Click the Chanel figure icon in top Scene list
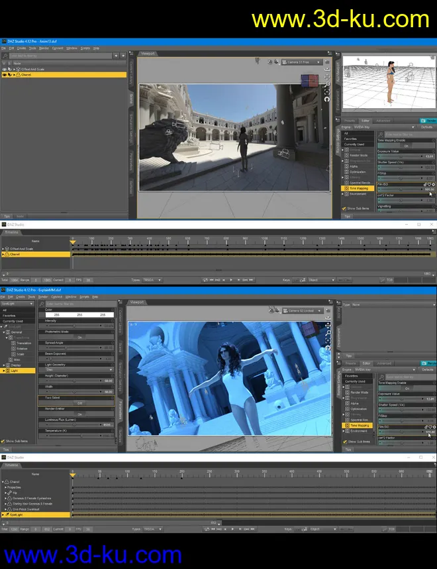 click(x=17, y=75)
